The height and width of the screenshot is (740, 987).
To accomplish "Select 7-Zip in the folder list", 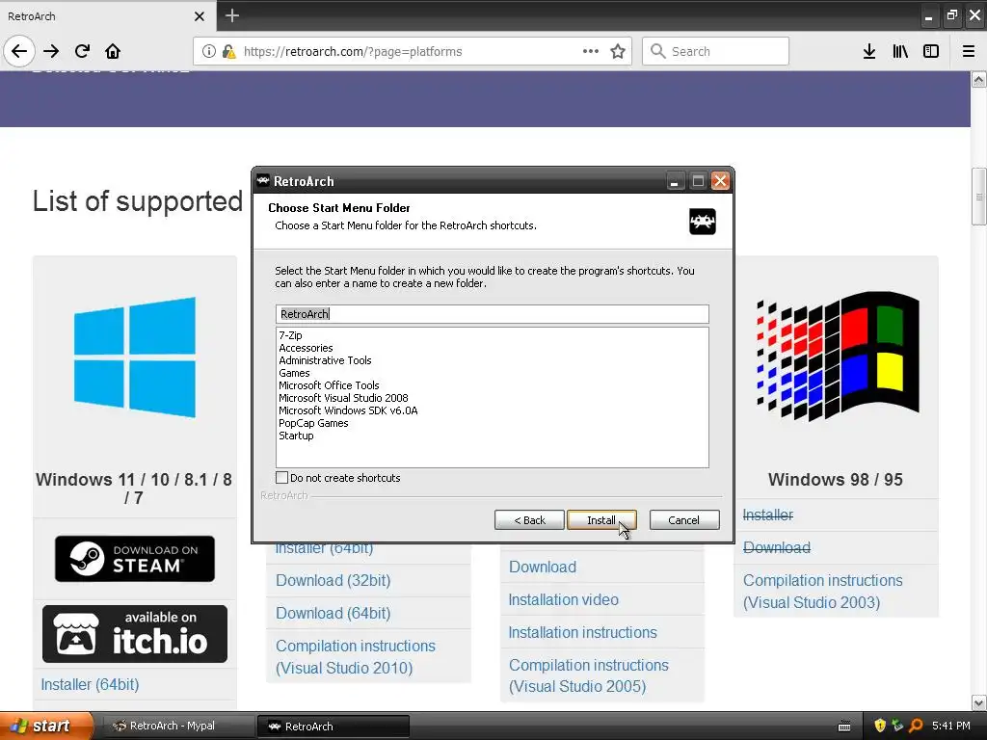I will click(x=291, y=335).
